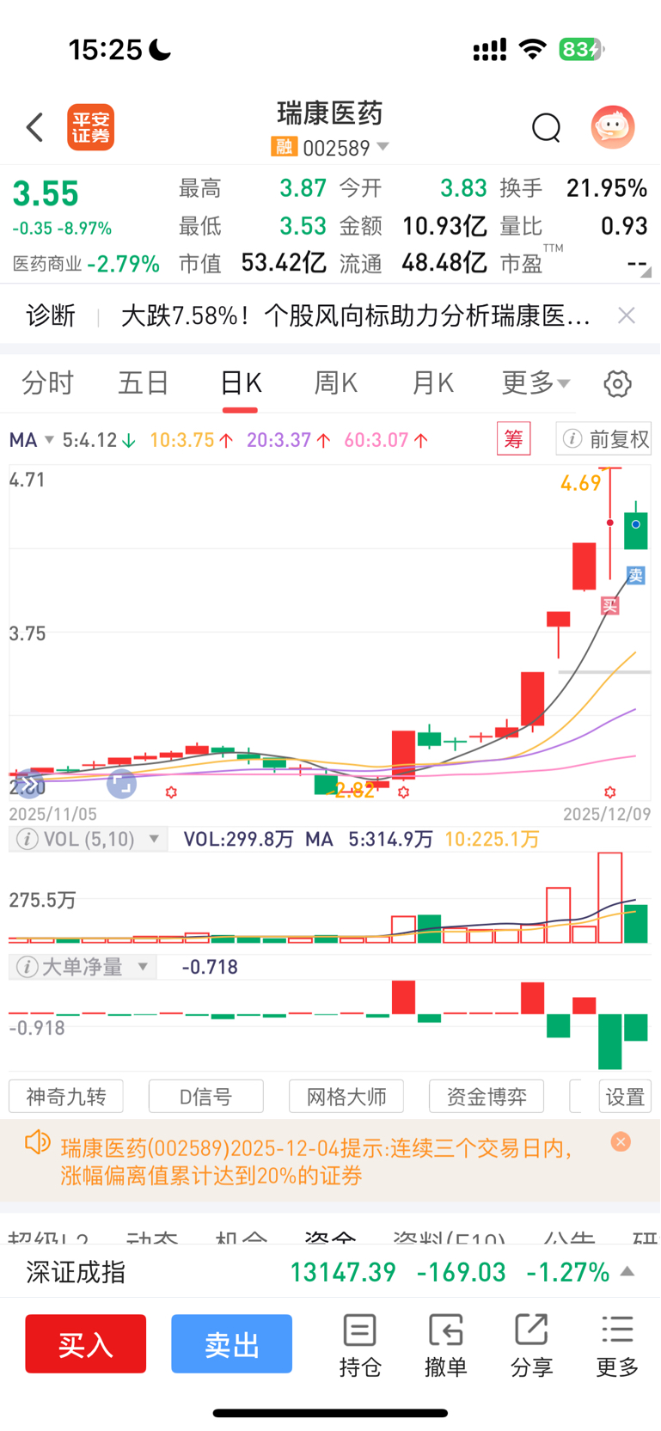
Task: Tap the info icon beside 大单净量
Action: coord(27,967)
